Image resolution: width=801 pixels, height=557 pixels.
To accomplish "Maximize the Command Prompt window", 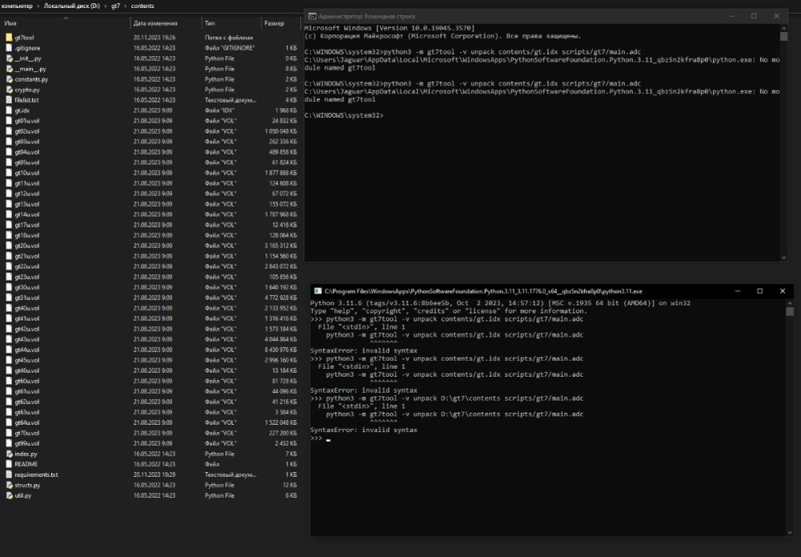I will (753, 16).
